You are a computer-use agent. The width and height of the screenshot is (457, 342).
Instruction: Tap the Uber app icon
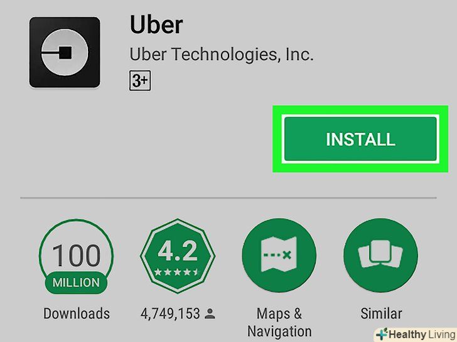click(65, 53)
